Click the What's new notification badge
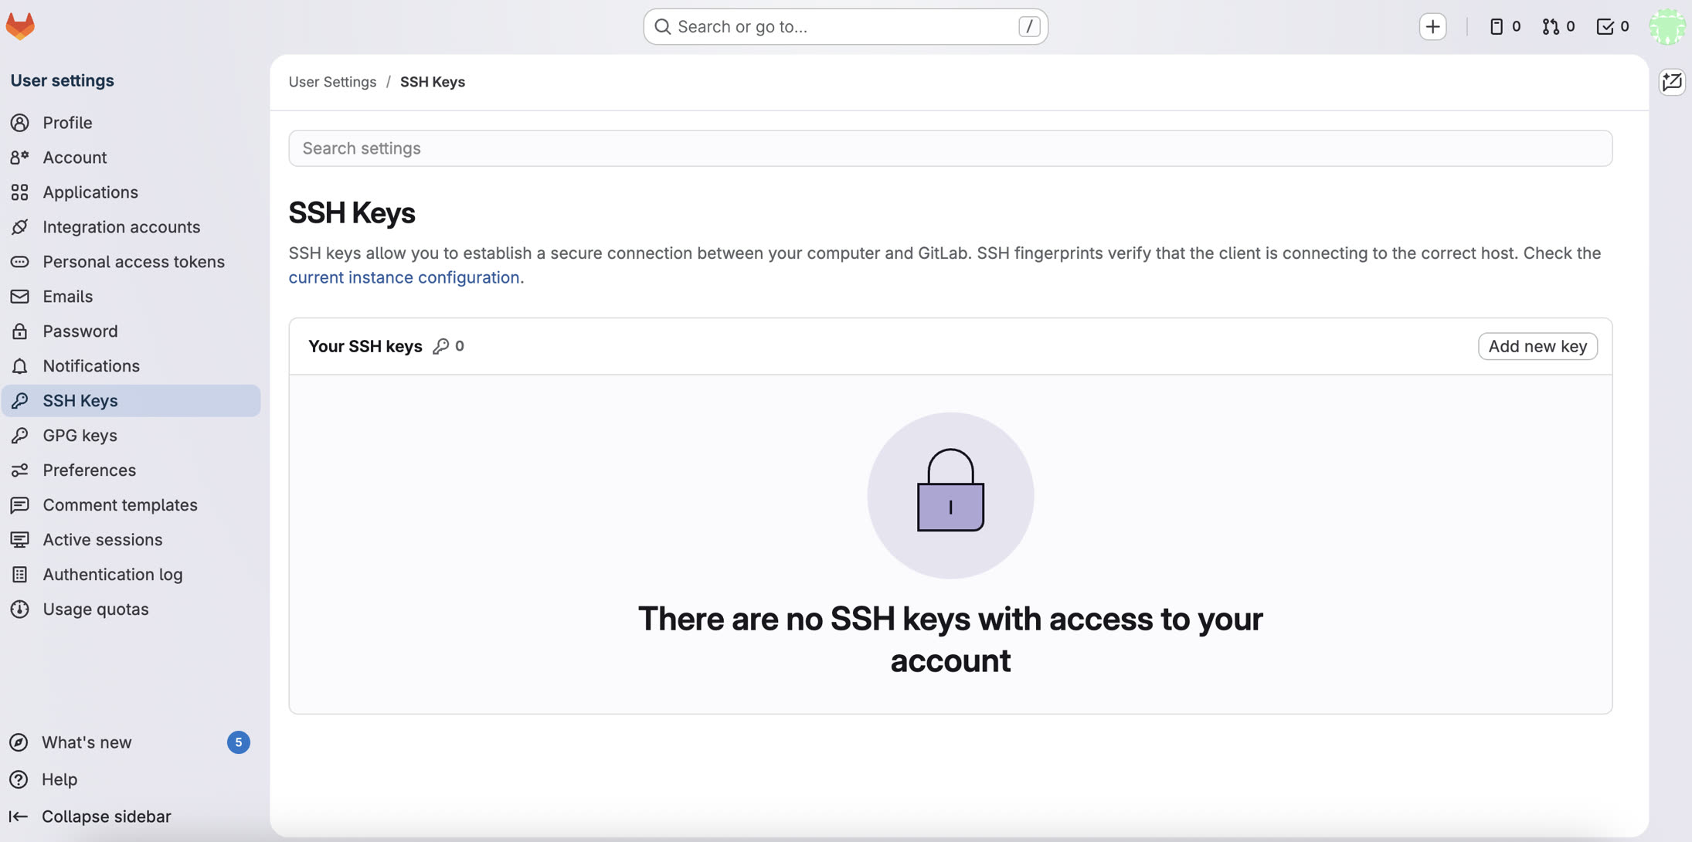 (x=239, y=742)
